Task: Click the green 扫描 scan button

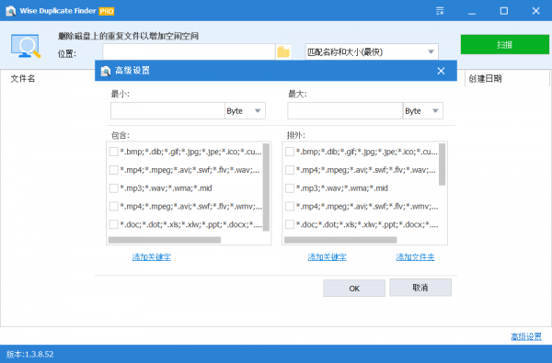Action: (505, 45)
